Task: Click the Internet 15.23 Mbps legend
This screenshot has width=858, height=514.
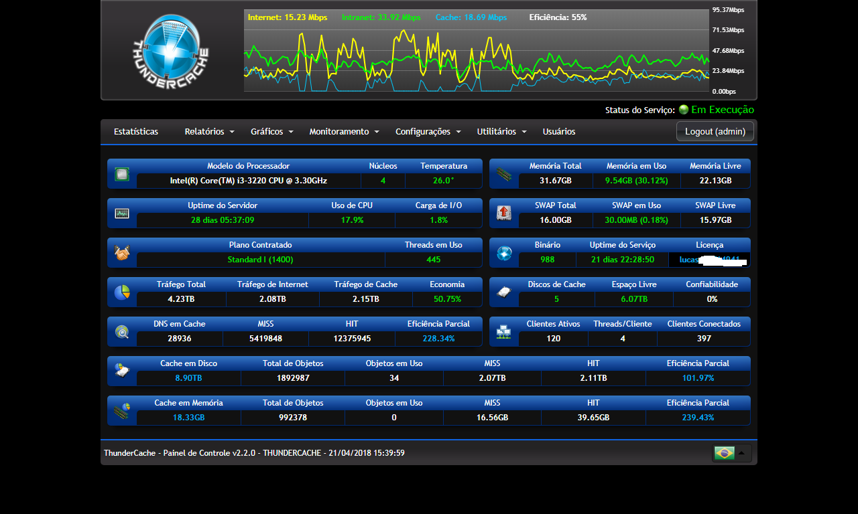Action: coord(288,17)
